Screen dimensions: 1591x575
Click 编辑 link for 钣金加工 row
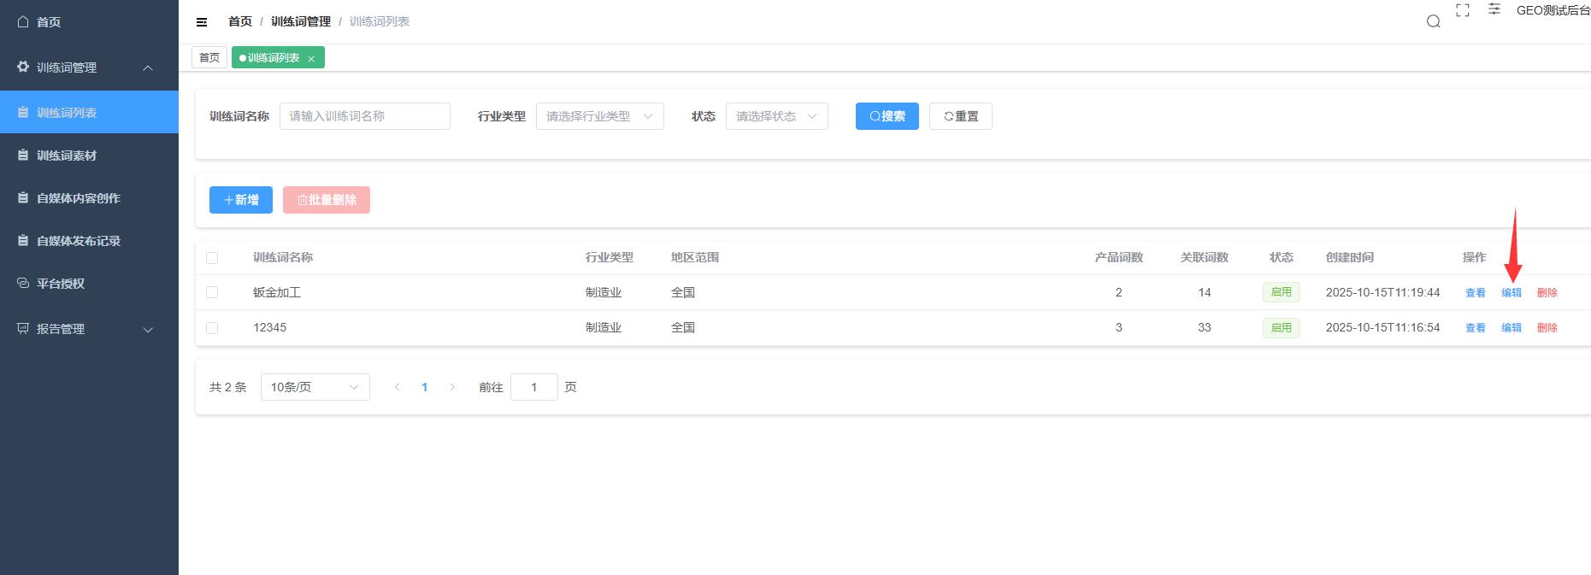pyautogui.click(x=1511, y=292)
